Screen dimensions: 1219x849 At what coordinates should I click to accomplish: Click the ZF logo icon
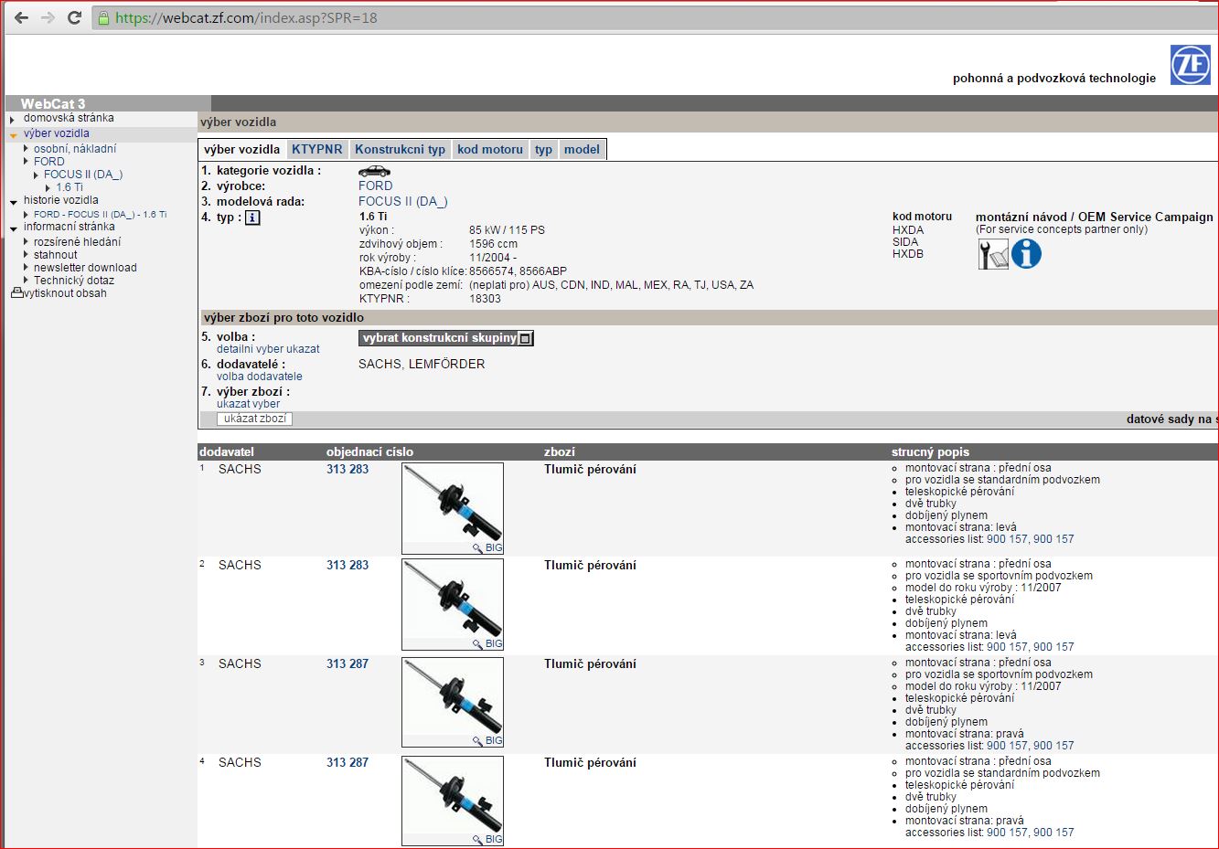[x=1190, y=65]
